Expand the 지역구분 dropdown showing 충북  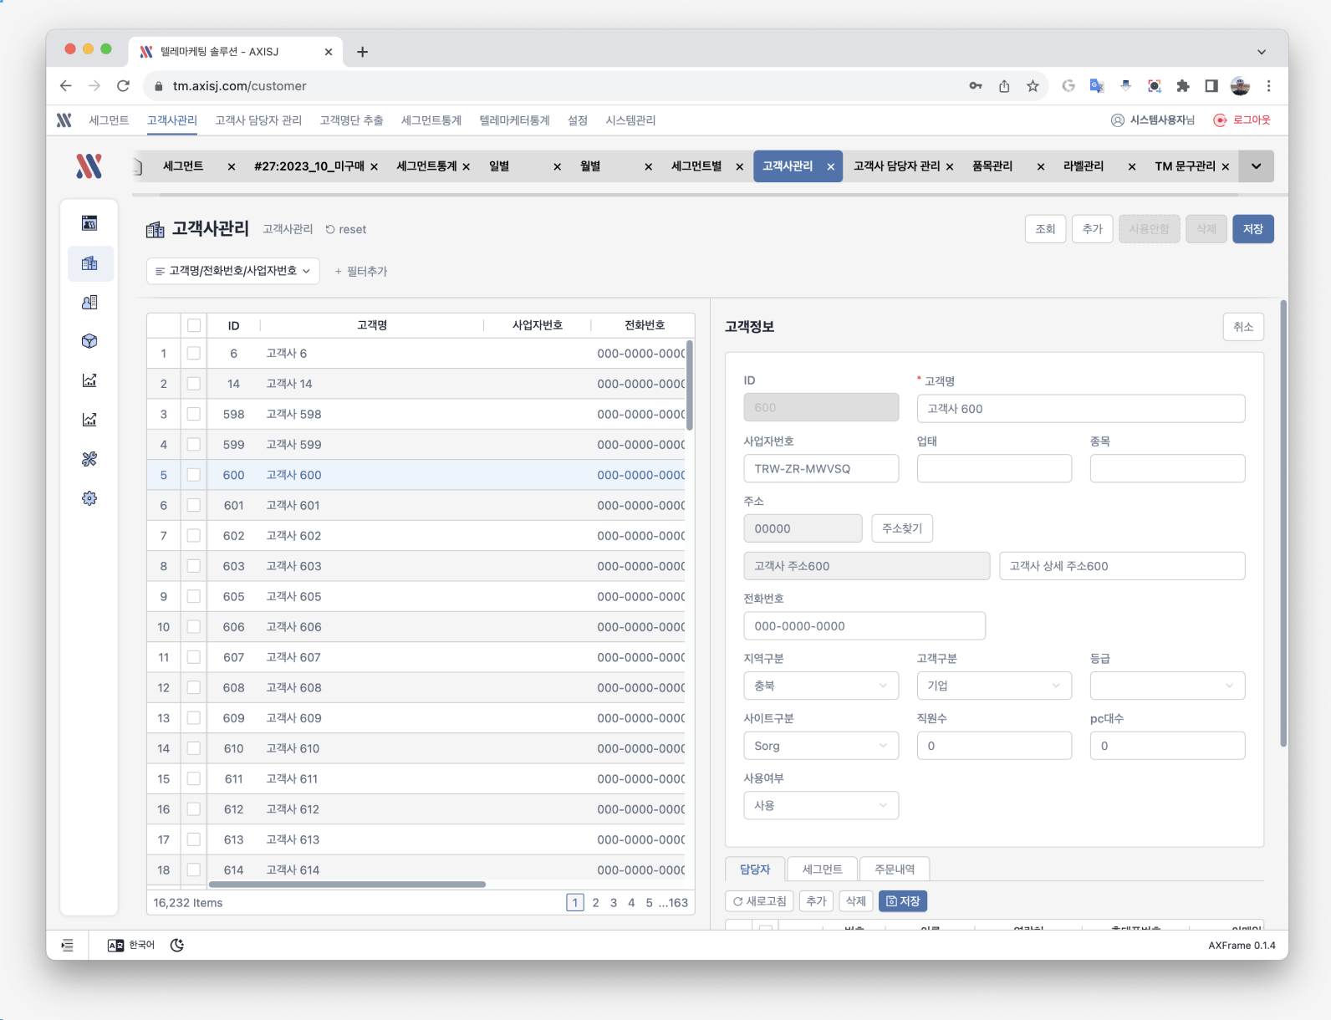(821, 686)
